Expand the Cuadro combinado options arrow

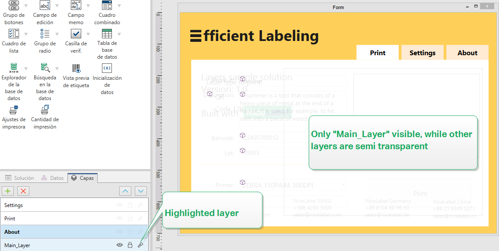coord(119,6)
